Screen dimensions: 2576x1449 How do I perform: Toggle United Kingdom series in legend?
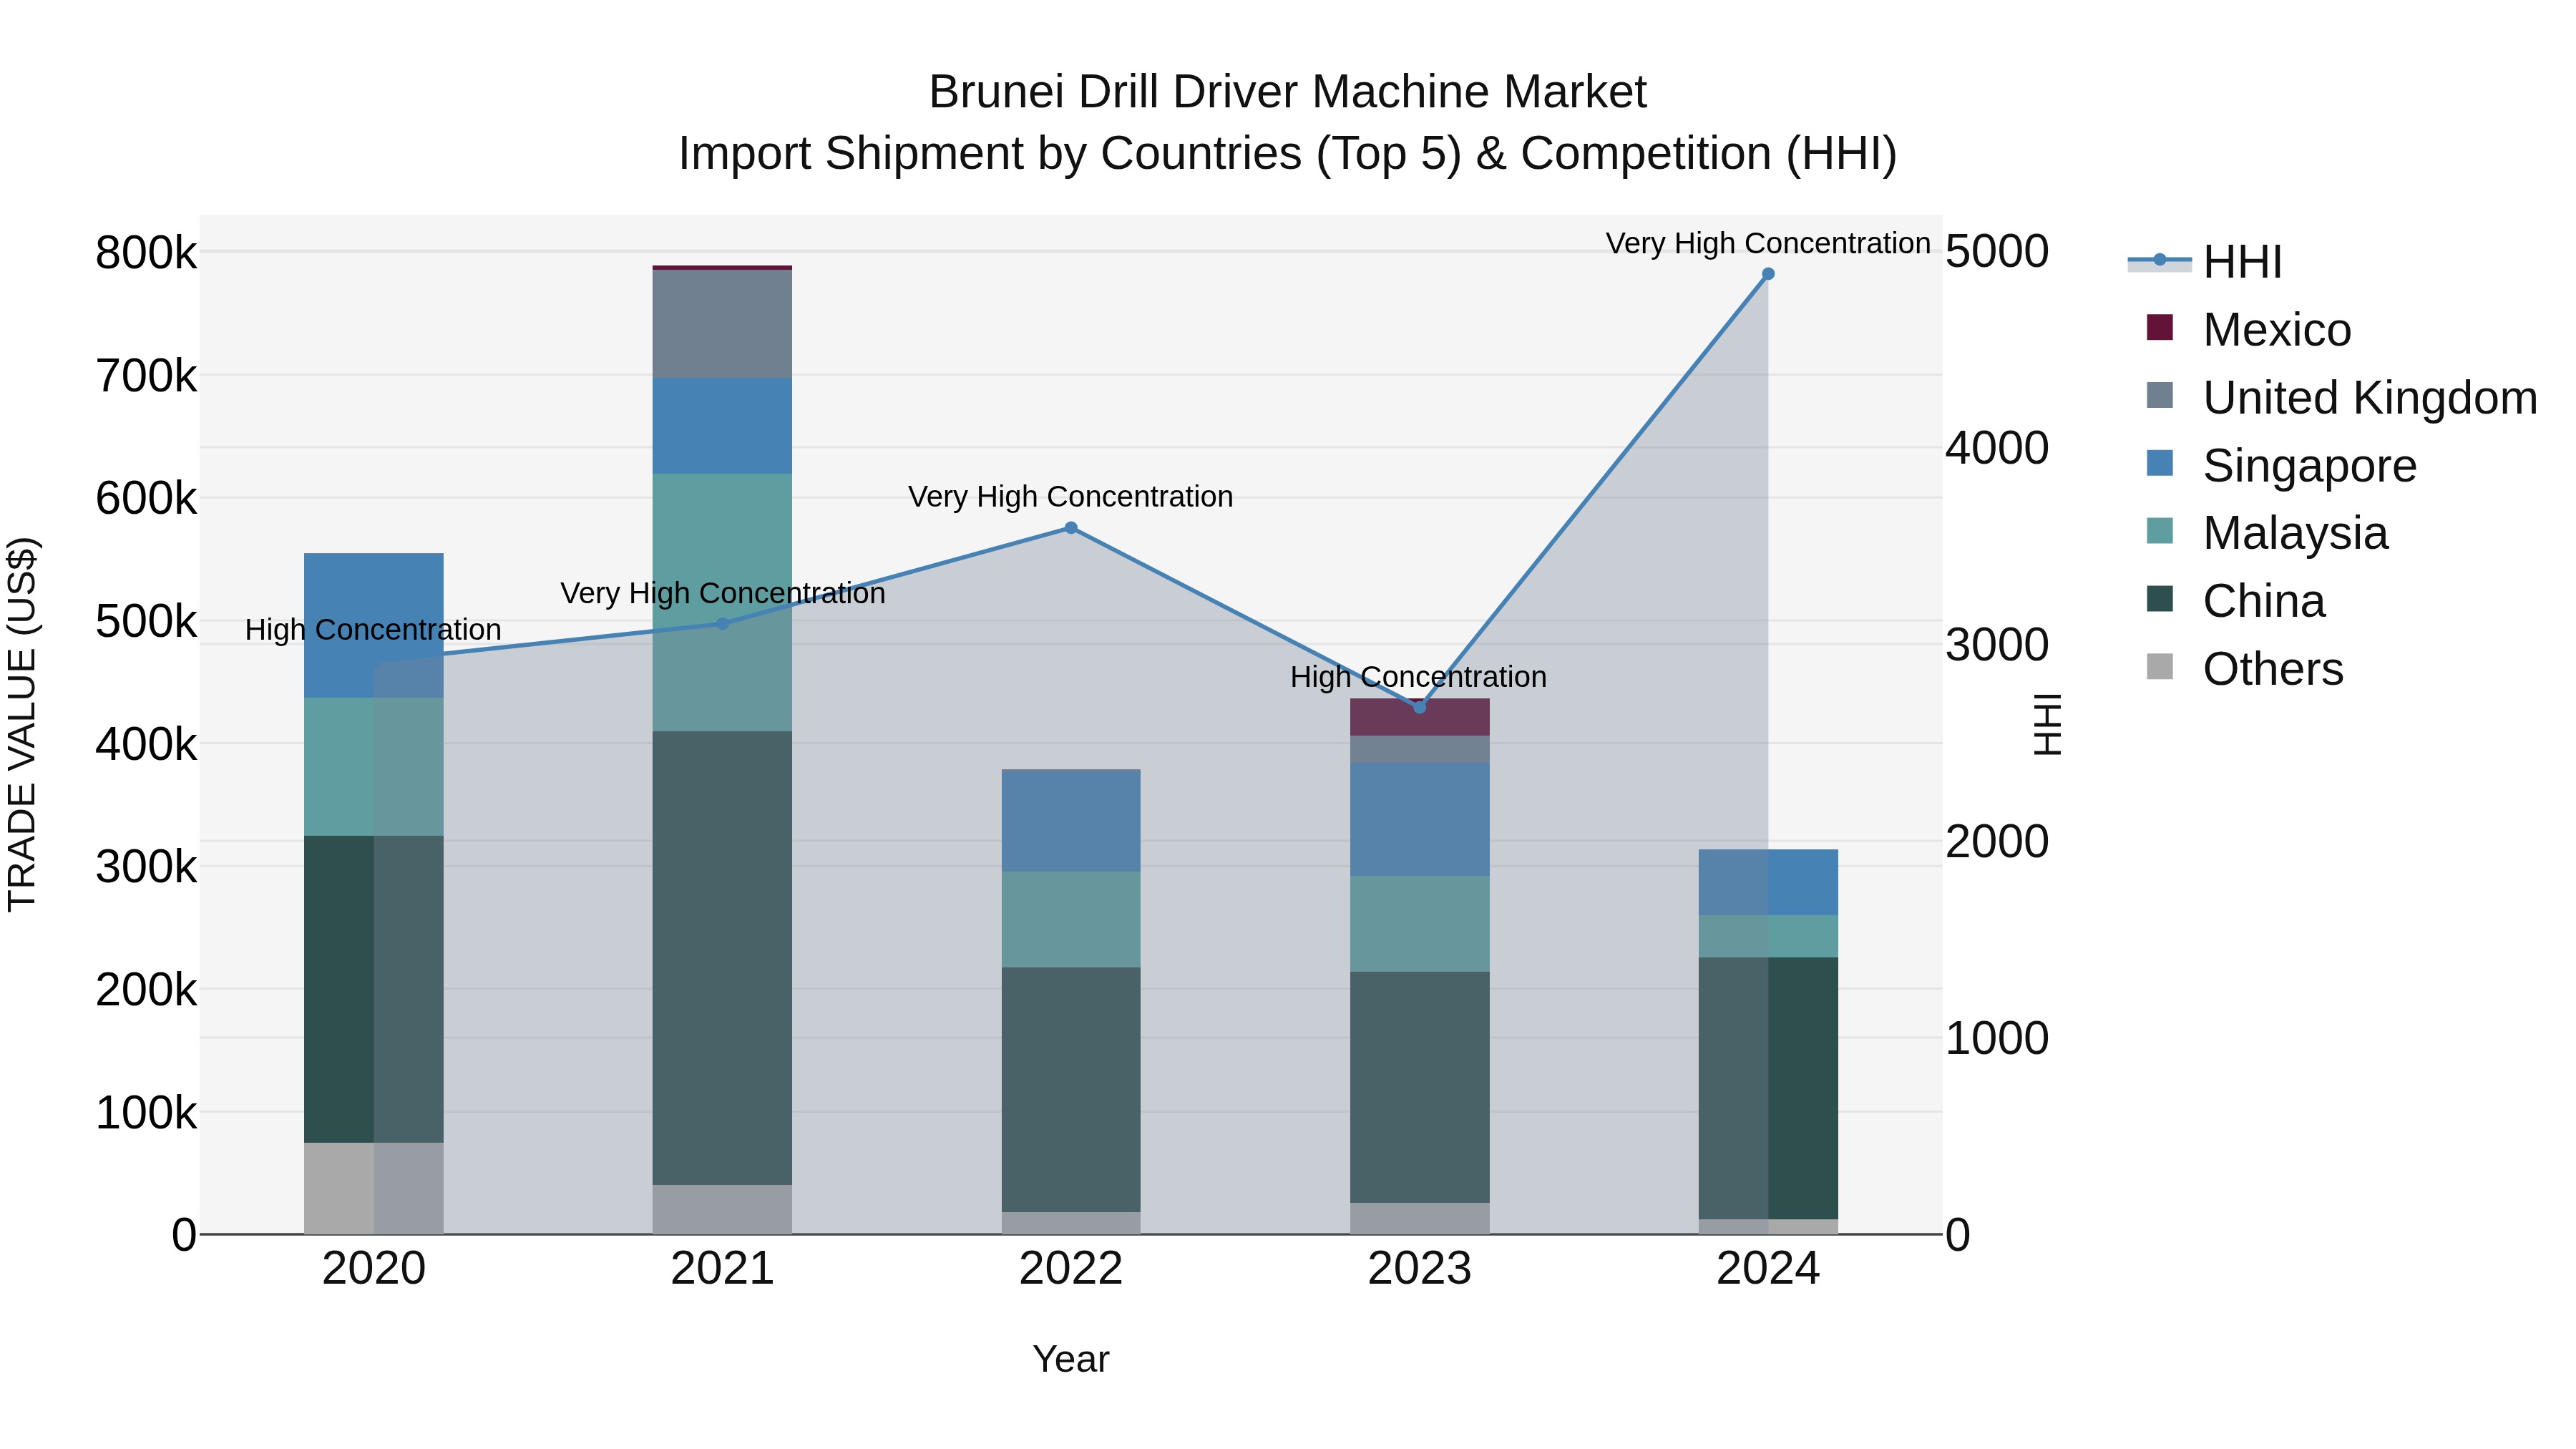tap(2341, 397)
